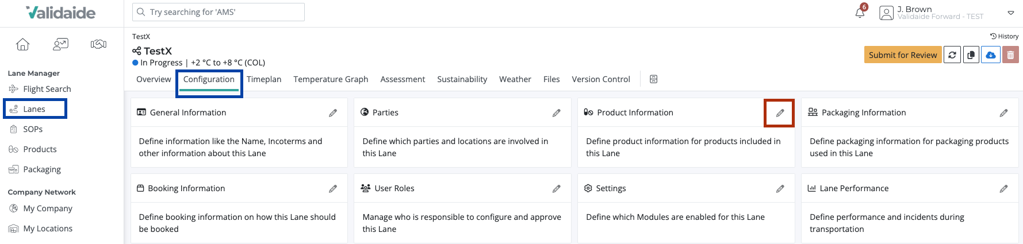Open the Version Control tab

point(601,79)
